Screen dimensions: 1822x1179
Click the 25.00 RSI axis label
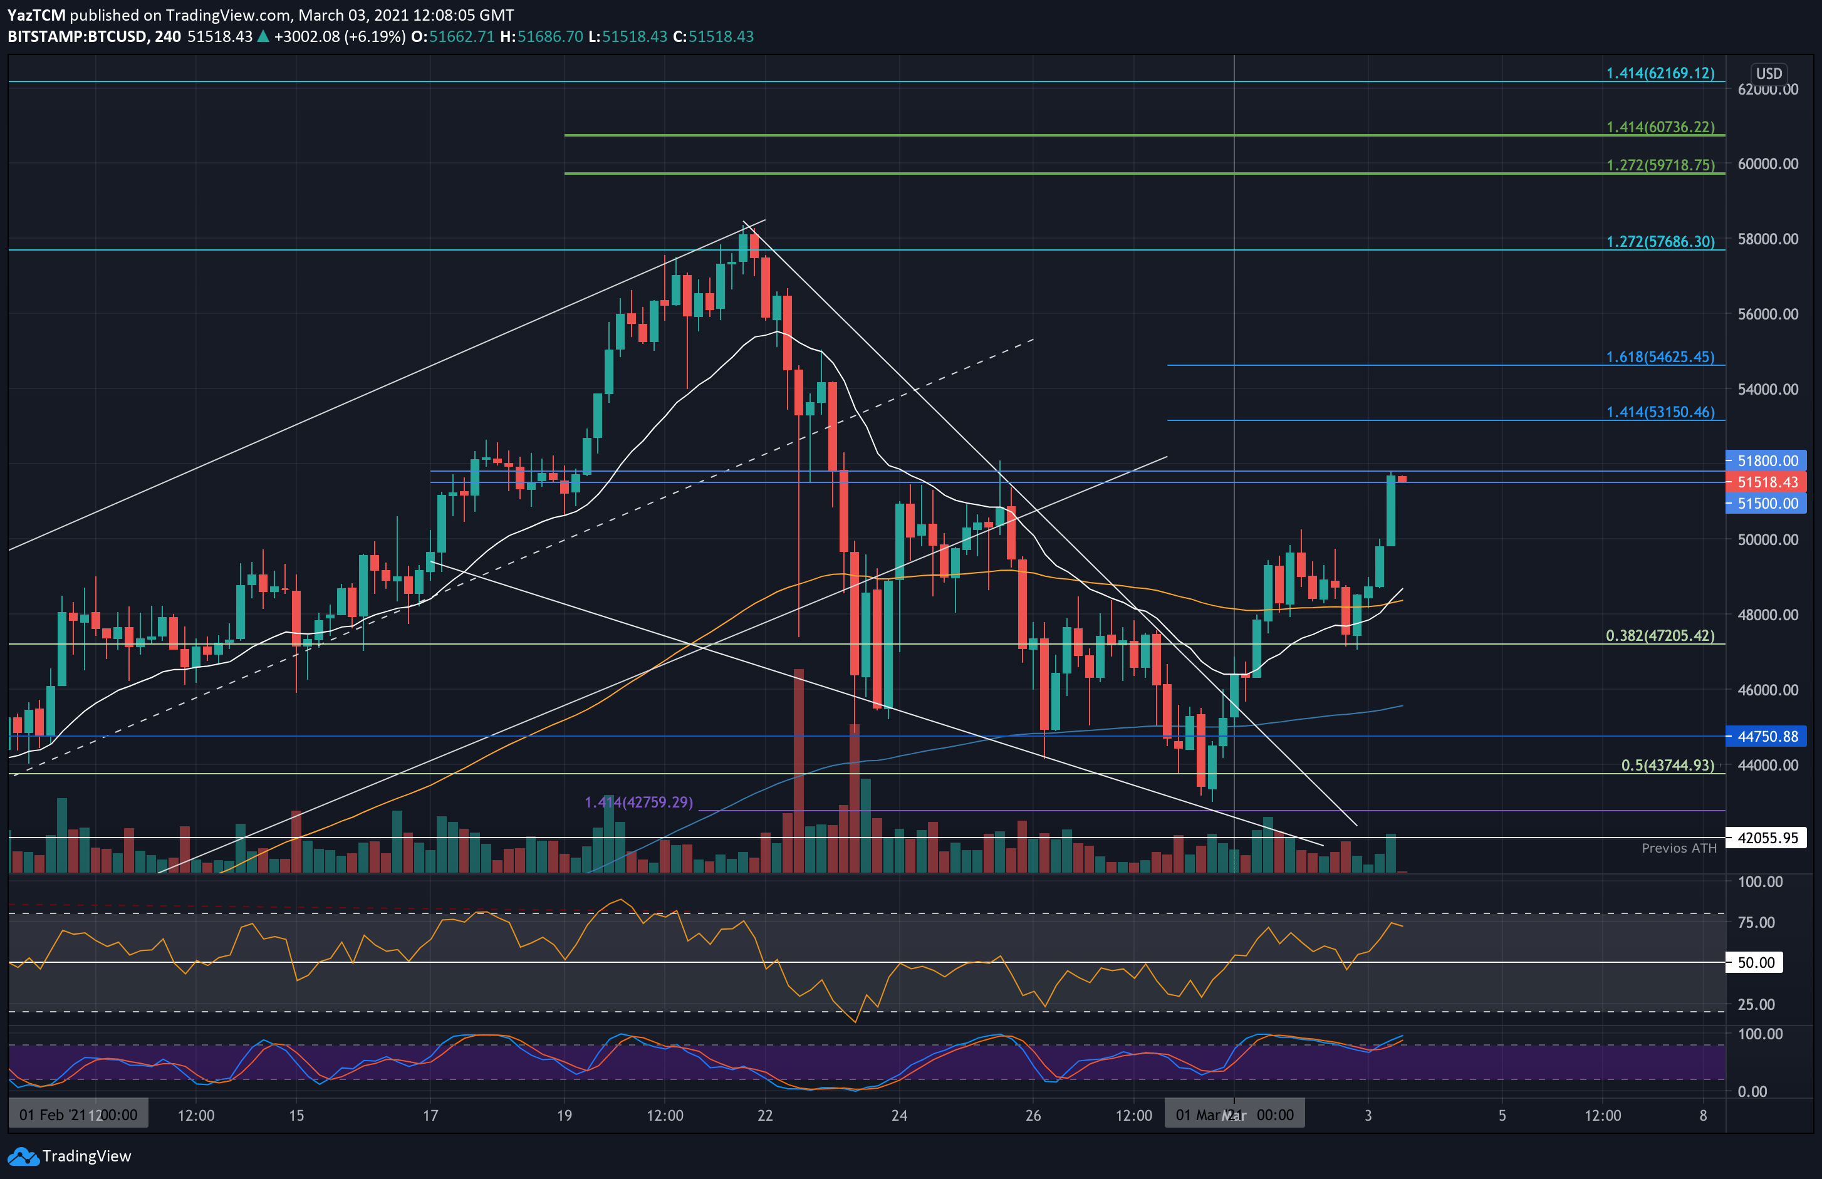coord(1756,1004)
